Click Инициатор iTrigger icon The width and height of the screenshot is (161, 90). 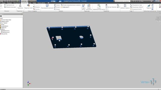[x=131, y=9]
